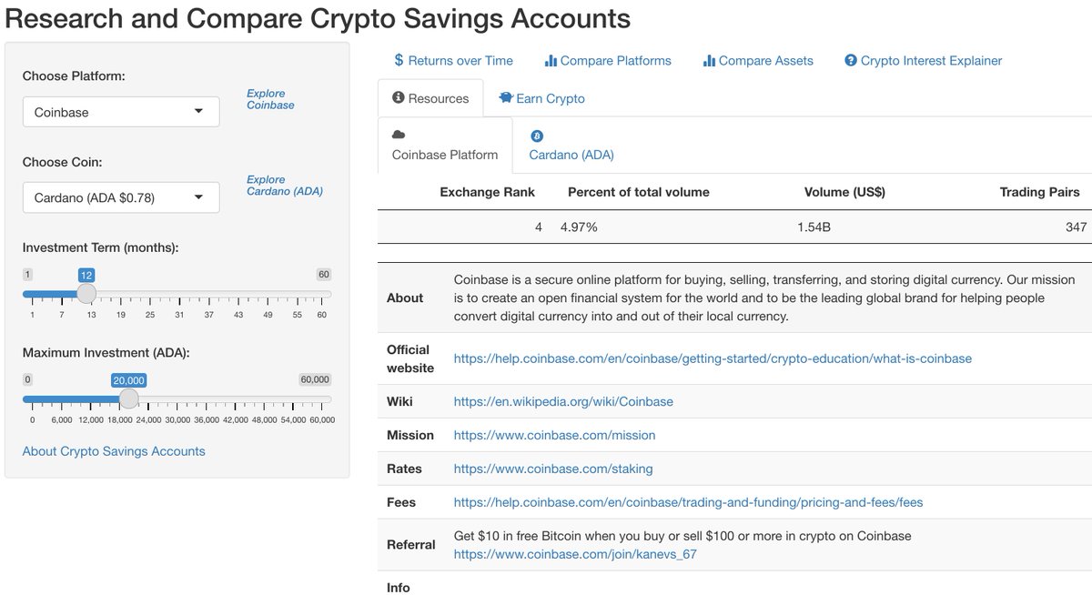Image resolution: width=1092 pixels, height=595 pixels.
Task: Click the bar chart icon beside Compare Assets
Action: point(709,61)
